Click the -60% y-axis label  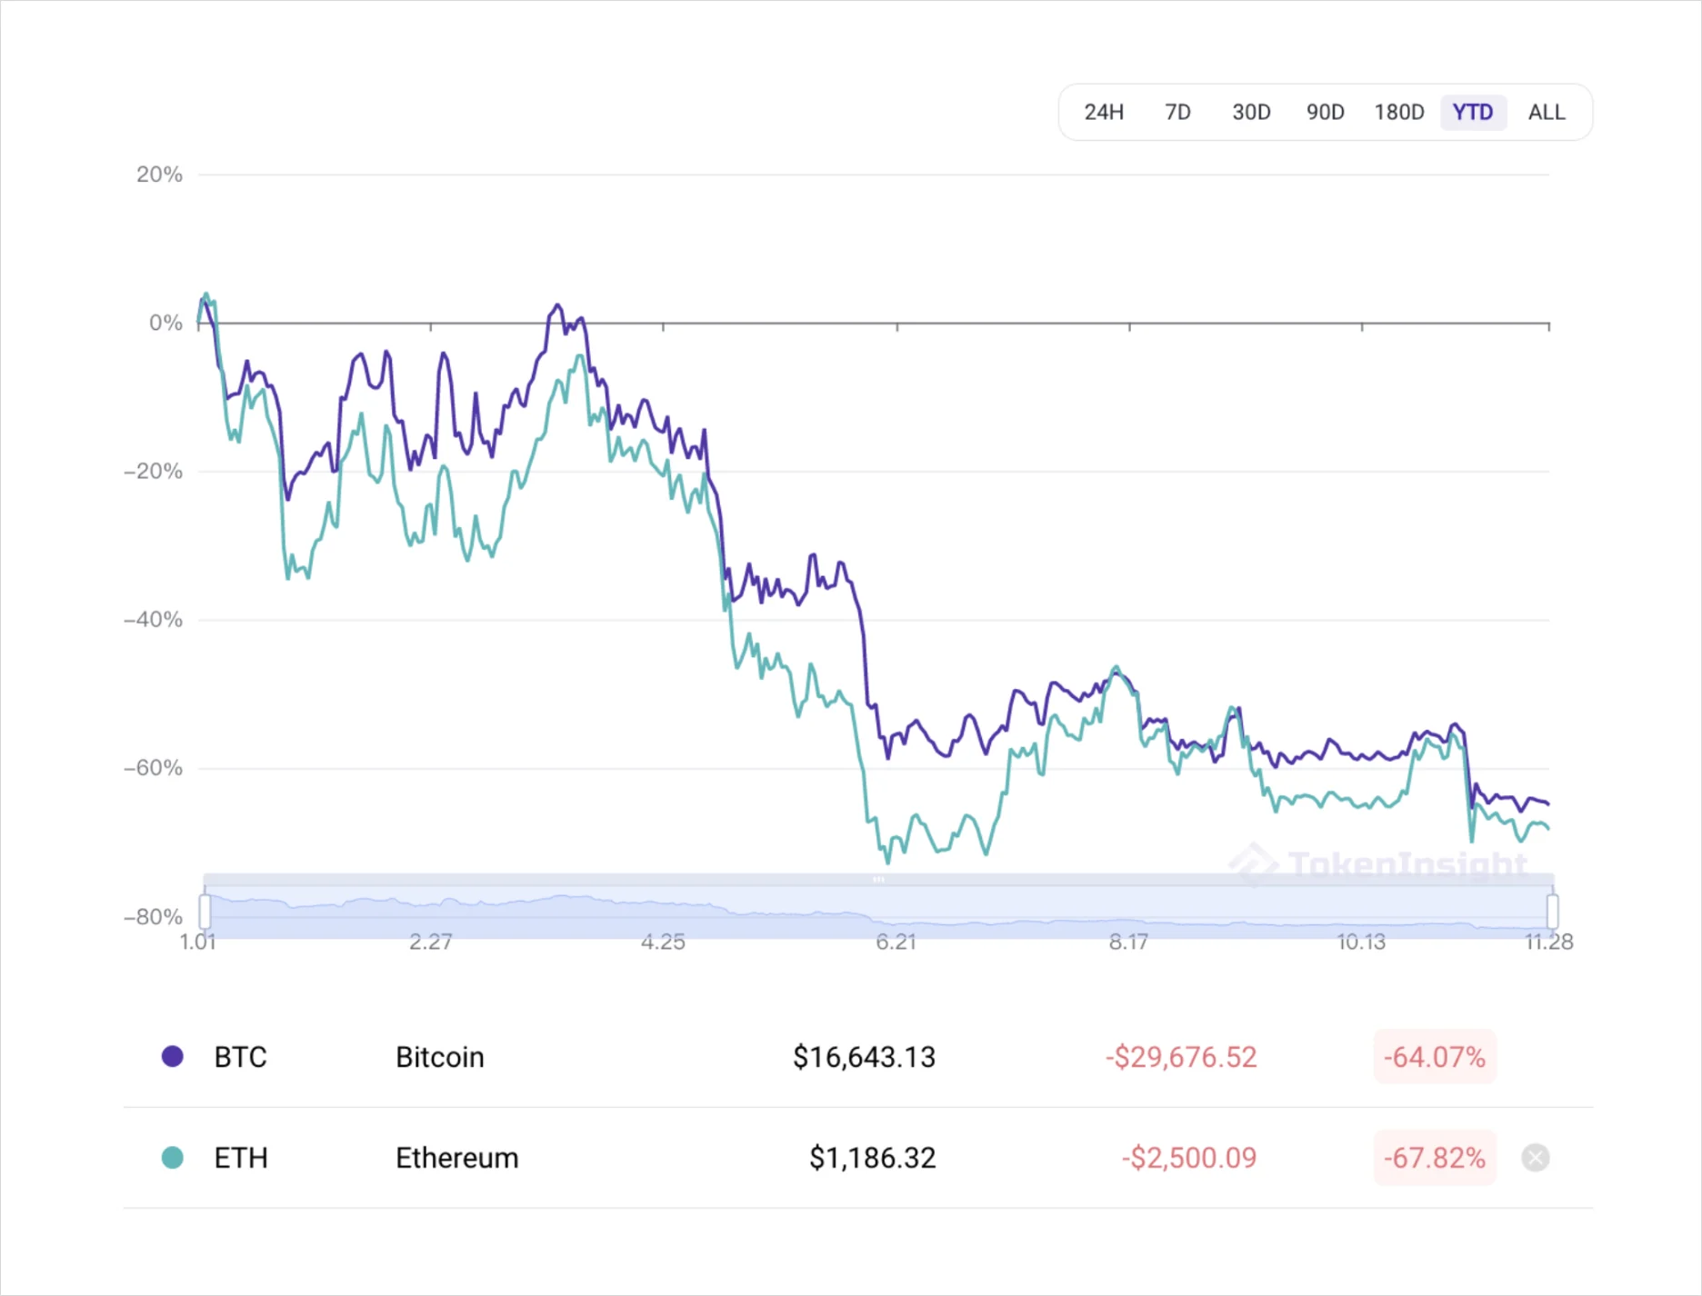(x=154, y=768)
